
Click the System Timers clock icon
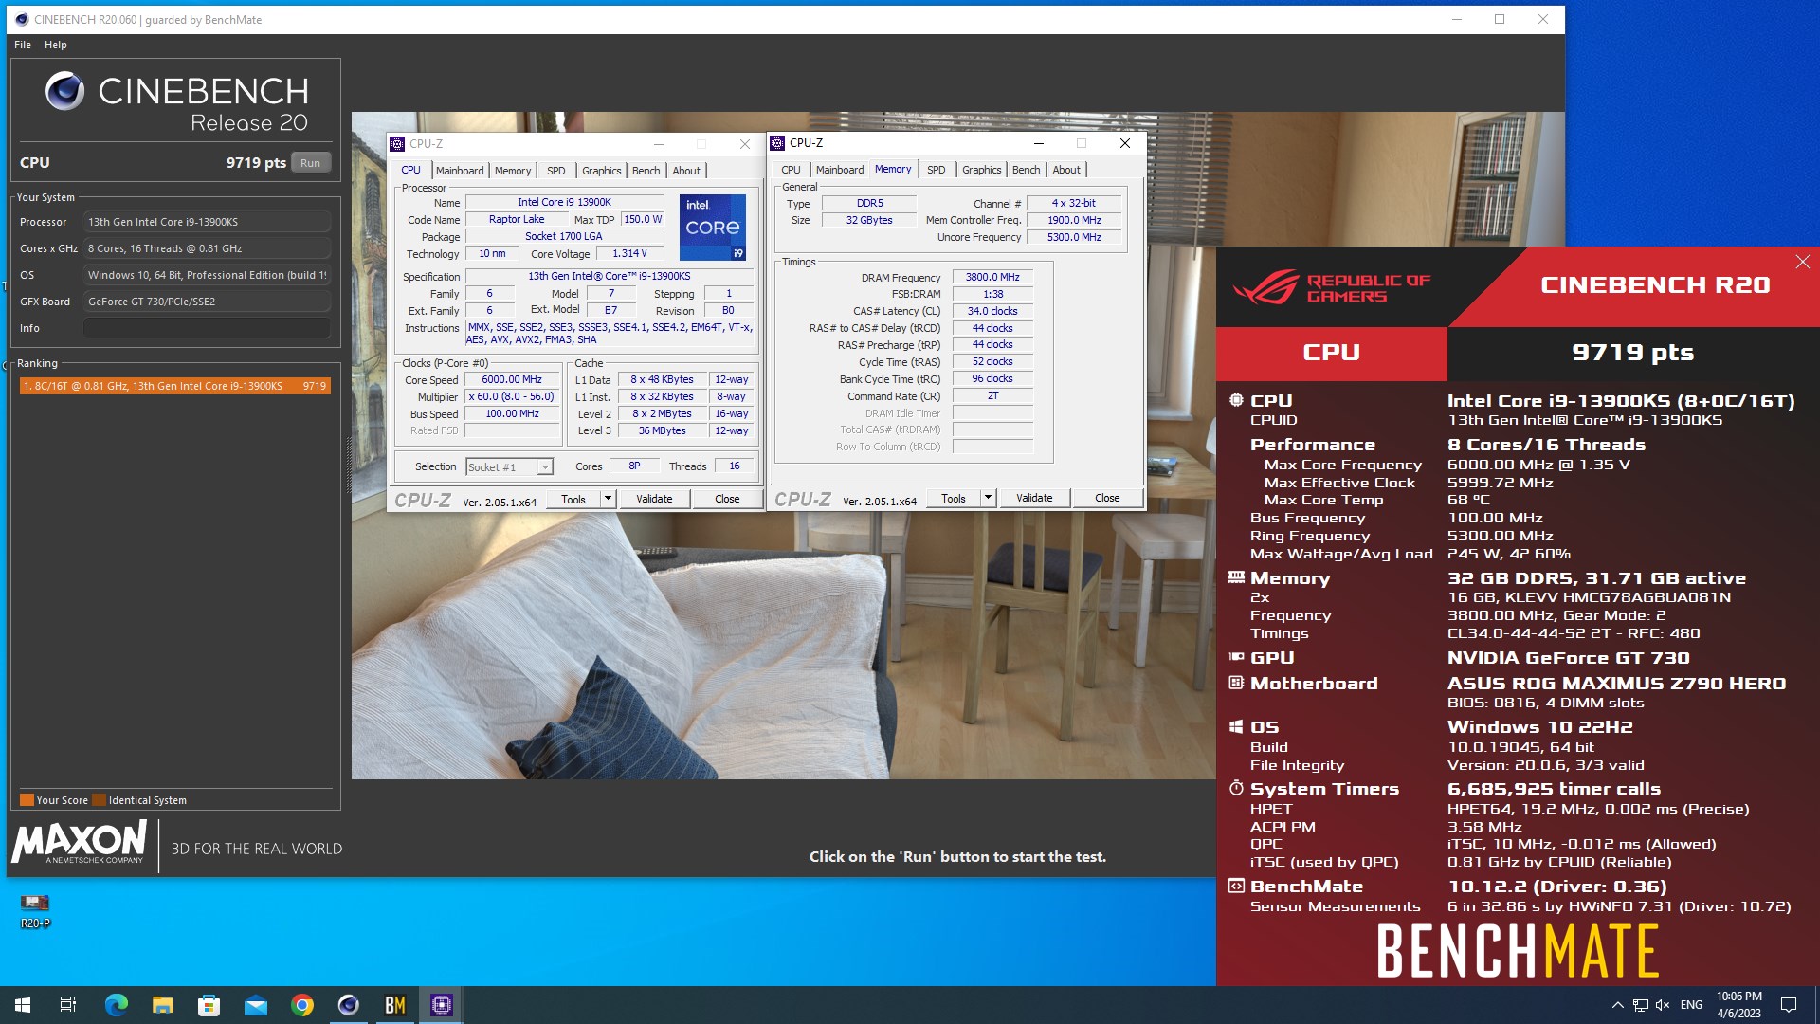click(1236, 788)
